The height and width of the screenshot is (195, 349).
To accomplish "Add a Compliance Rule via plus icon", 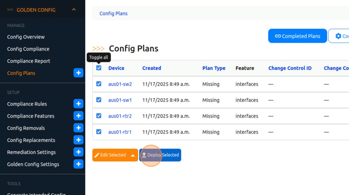I will [x=78, y=104].
